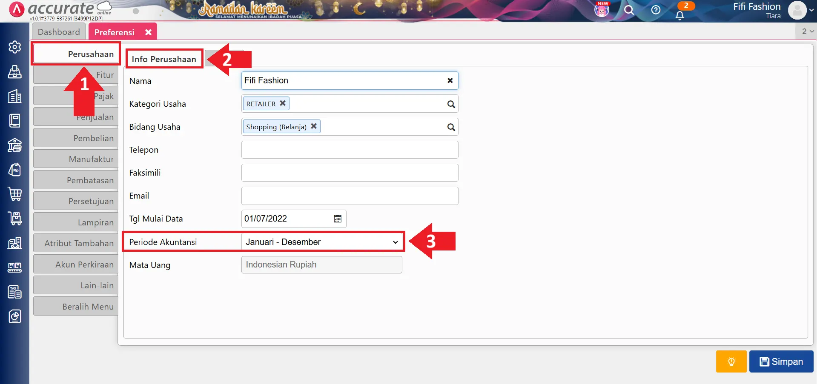Search Kategori Usaha with magnifier icon
817x384 pixels.
click(x=451, y=104)
